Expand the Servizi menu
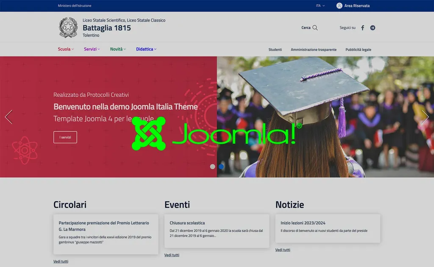 point(92,49)
